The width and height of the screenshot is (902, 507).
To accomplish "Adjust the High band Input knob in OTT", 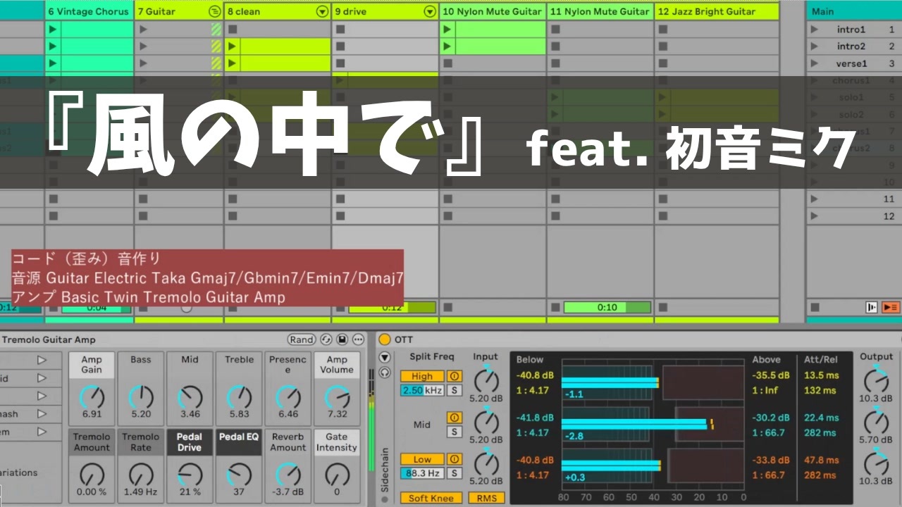I will [x=486, y=380].
